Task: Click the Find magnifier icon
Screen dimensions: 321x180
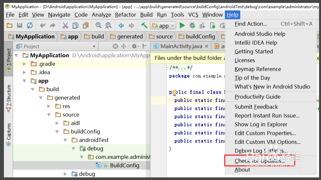Action: (x=98, y=25)
